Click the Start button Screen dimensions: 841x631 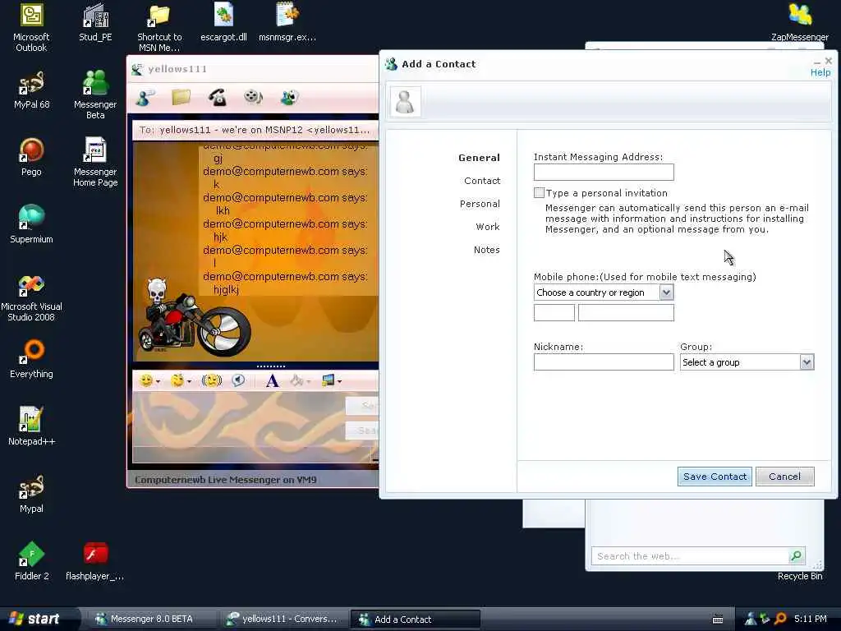35,619
